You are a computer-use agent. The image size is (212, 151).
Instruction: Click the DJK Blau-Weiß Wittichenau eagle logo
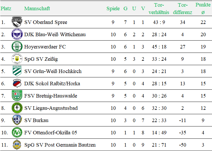tap(17, 34)
